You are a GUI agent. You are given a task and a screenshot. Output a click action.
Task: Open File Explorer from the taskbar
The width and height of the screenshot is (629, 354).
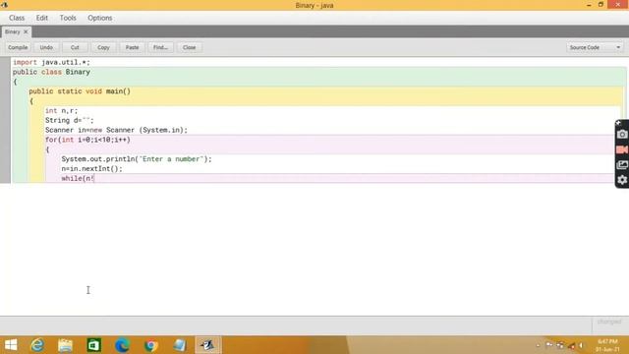65,345
